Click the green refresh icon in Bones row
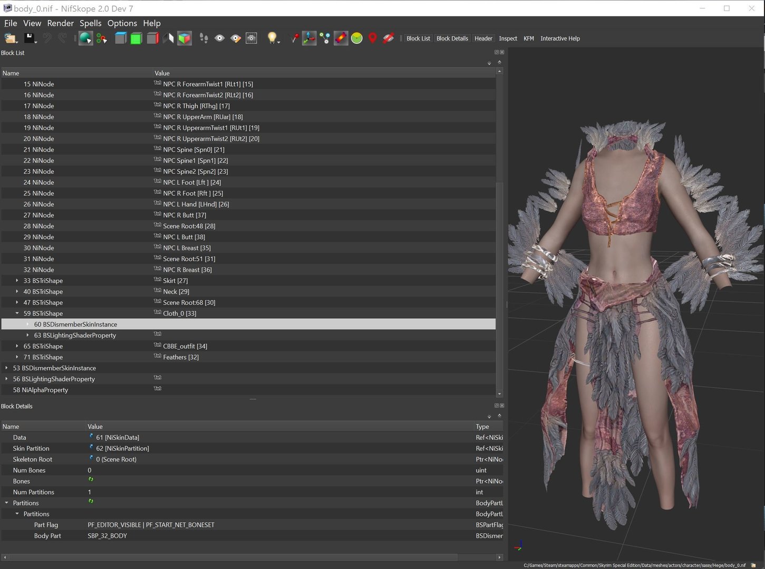 (x=91, y=479)
